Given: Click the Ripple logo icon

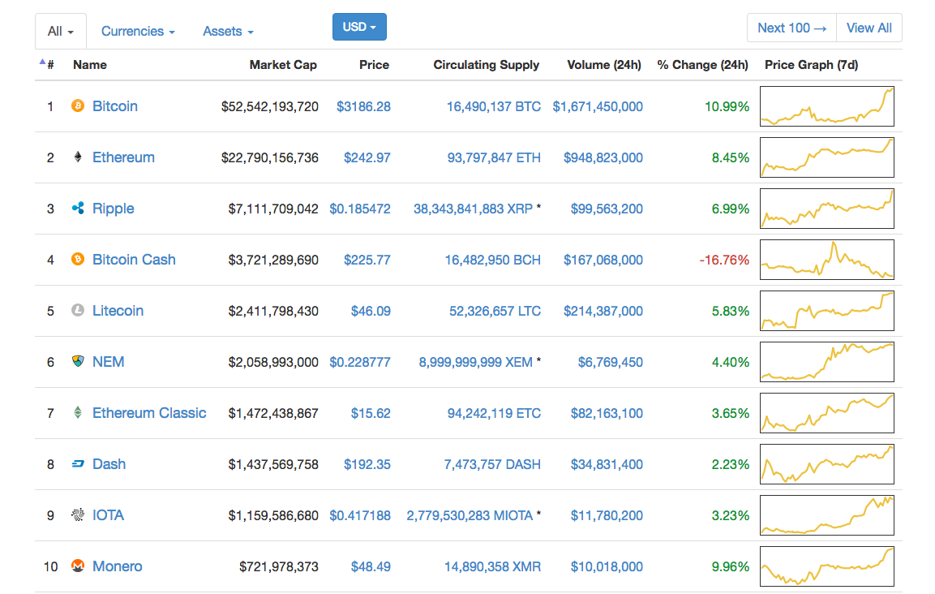Looking at the screenshot, I should point(78,208).
